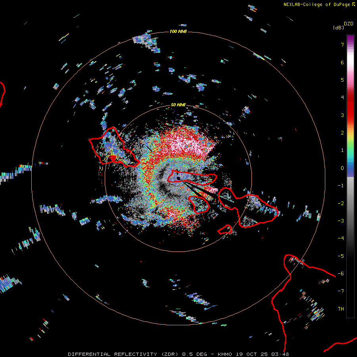The width and height of the screenshot is (357, 357).
Task: Click the -5 value on the dB scale
Action: point(341,256)
